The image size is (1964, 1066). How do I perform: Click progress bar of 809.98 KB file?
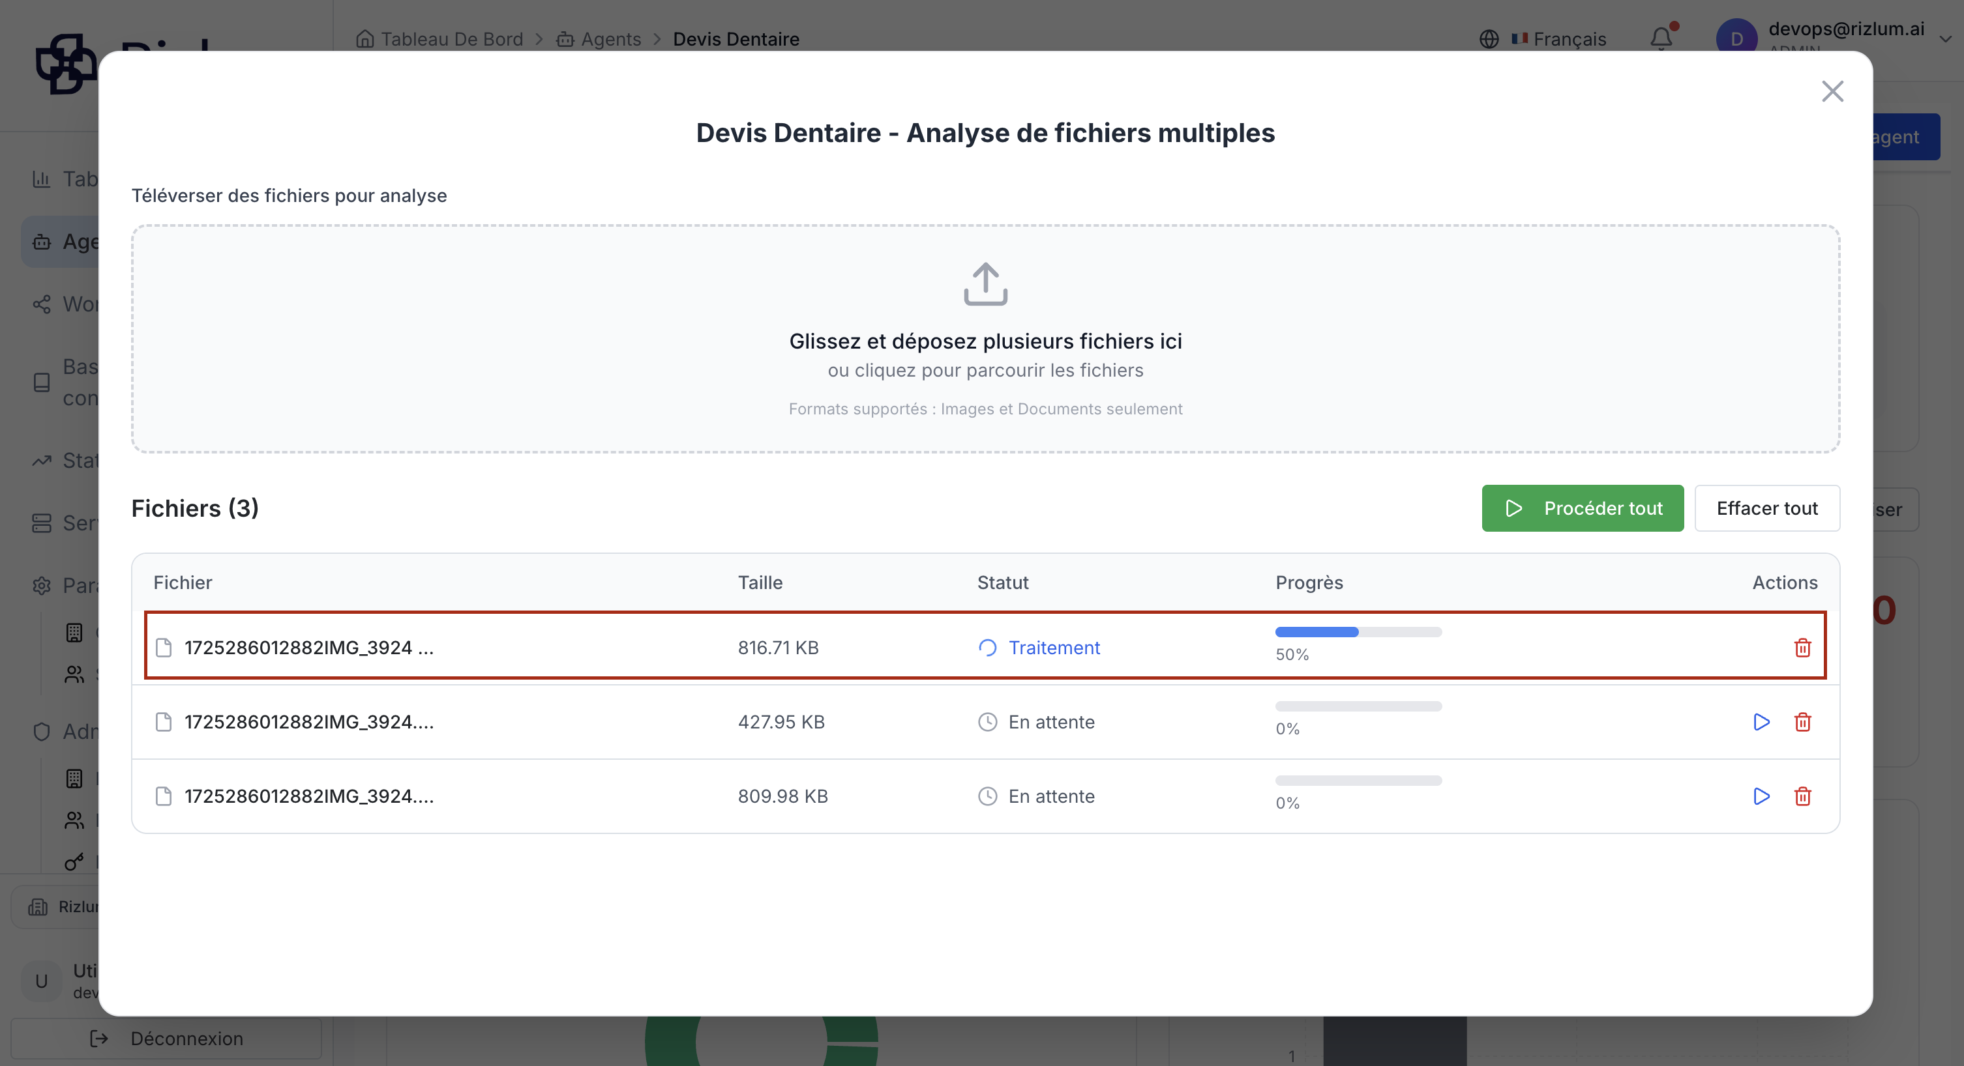[x=1358, y=780]
